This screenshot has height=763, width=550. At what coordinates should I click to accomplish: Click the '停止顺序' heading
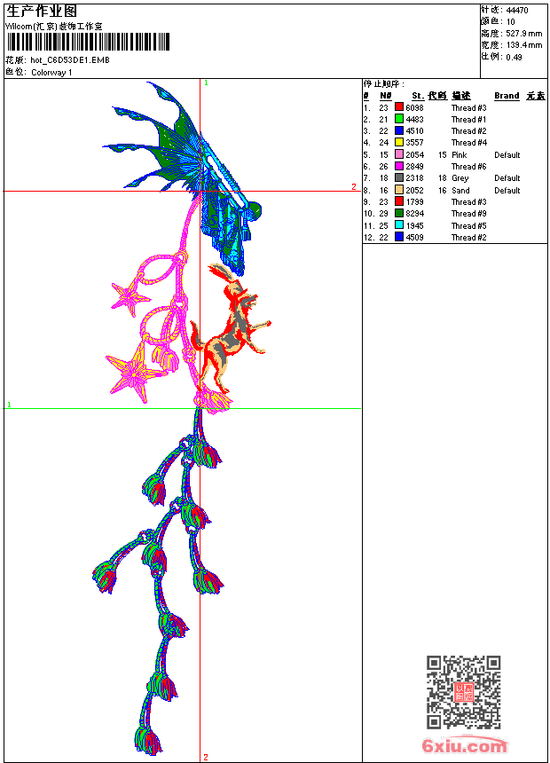point(383,83)
